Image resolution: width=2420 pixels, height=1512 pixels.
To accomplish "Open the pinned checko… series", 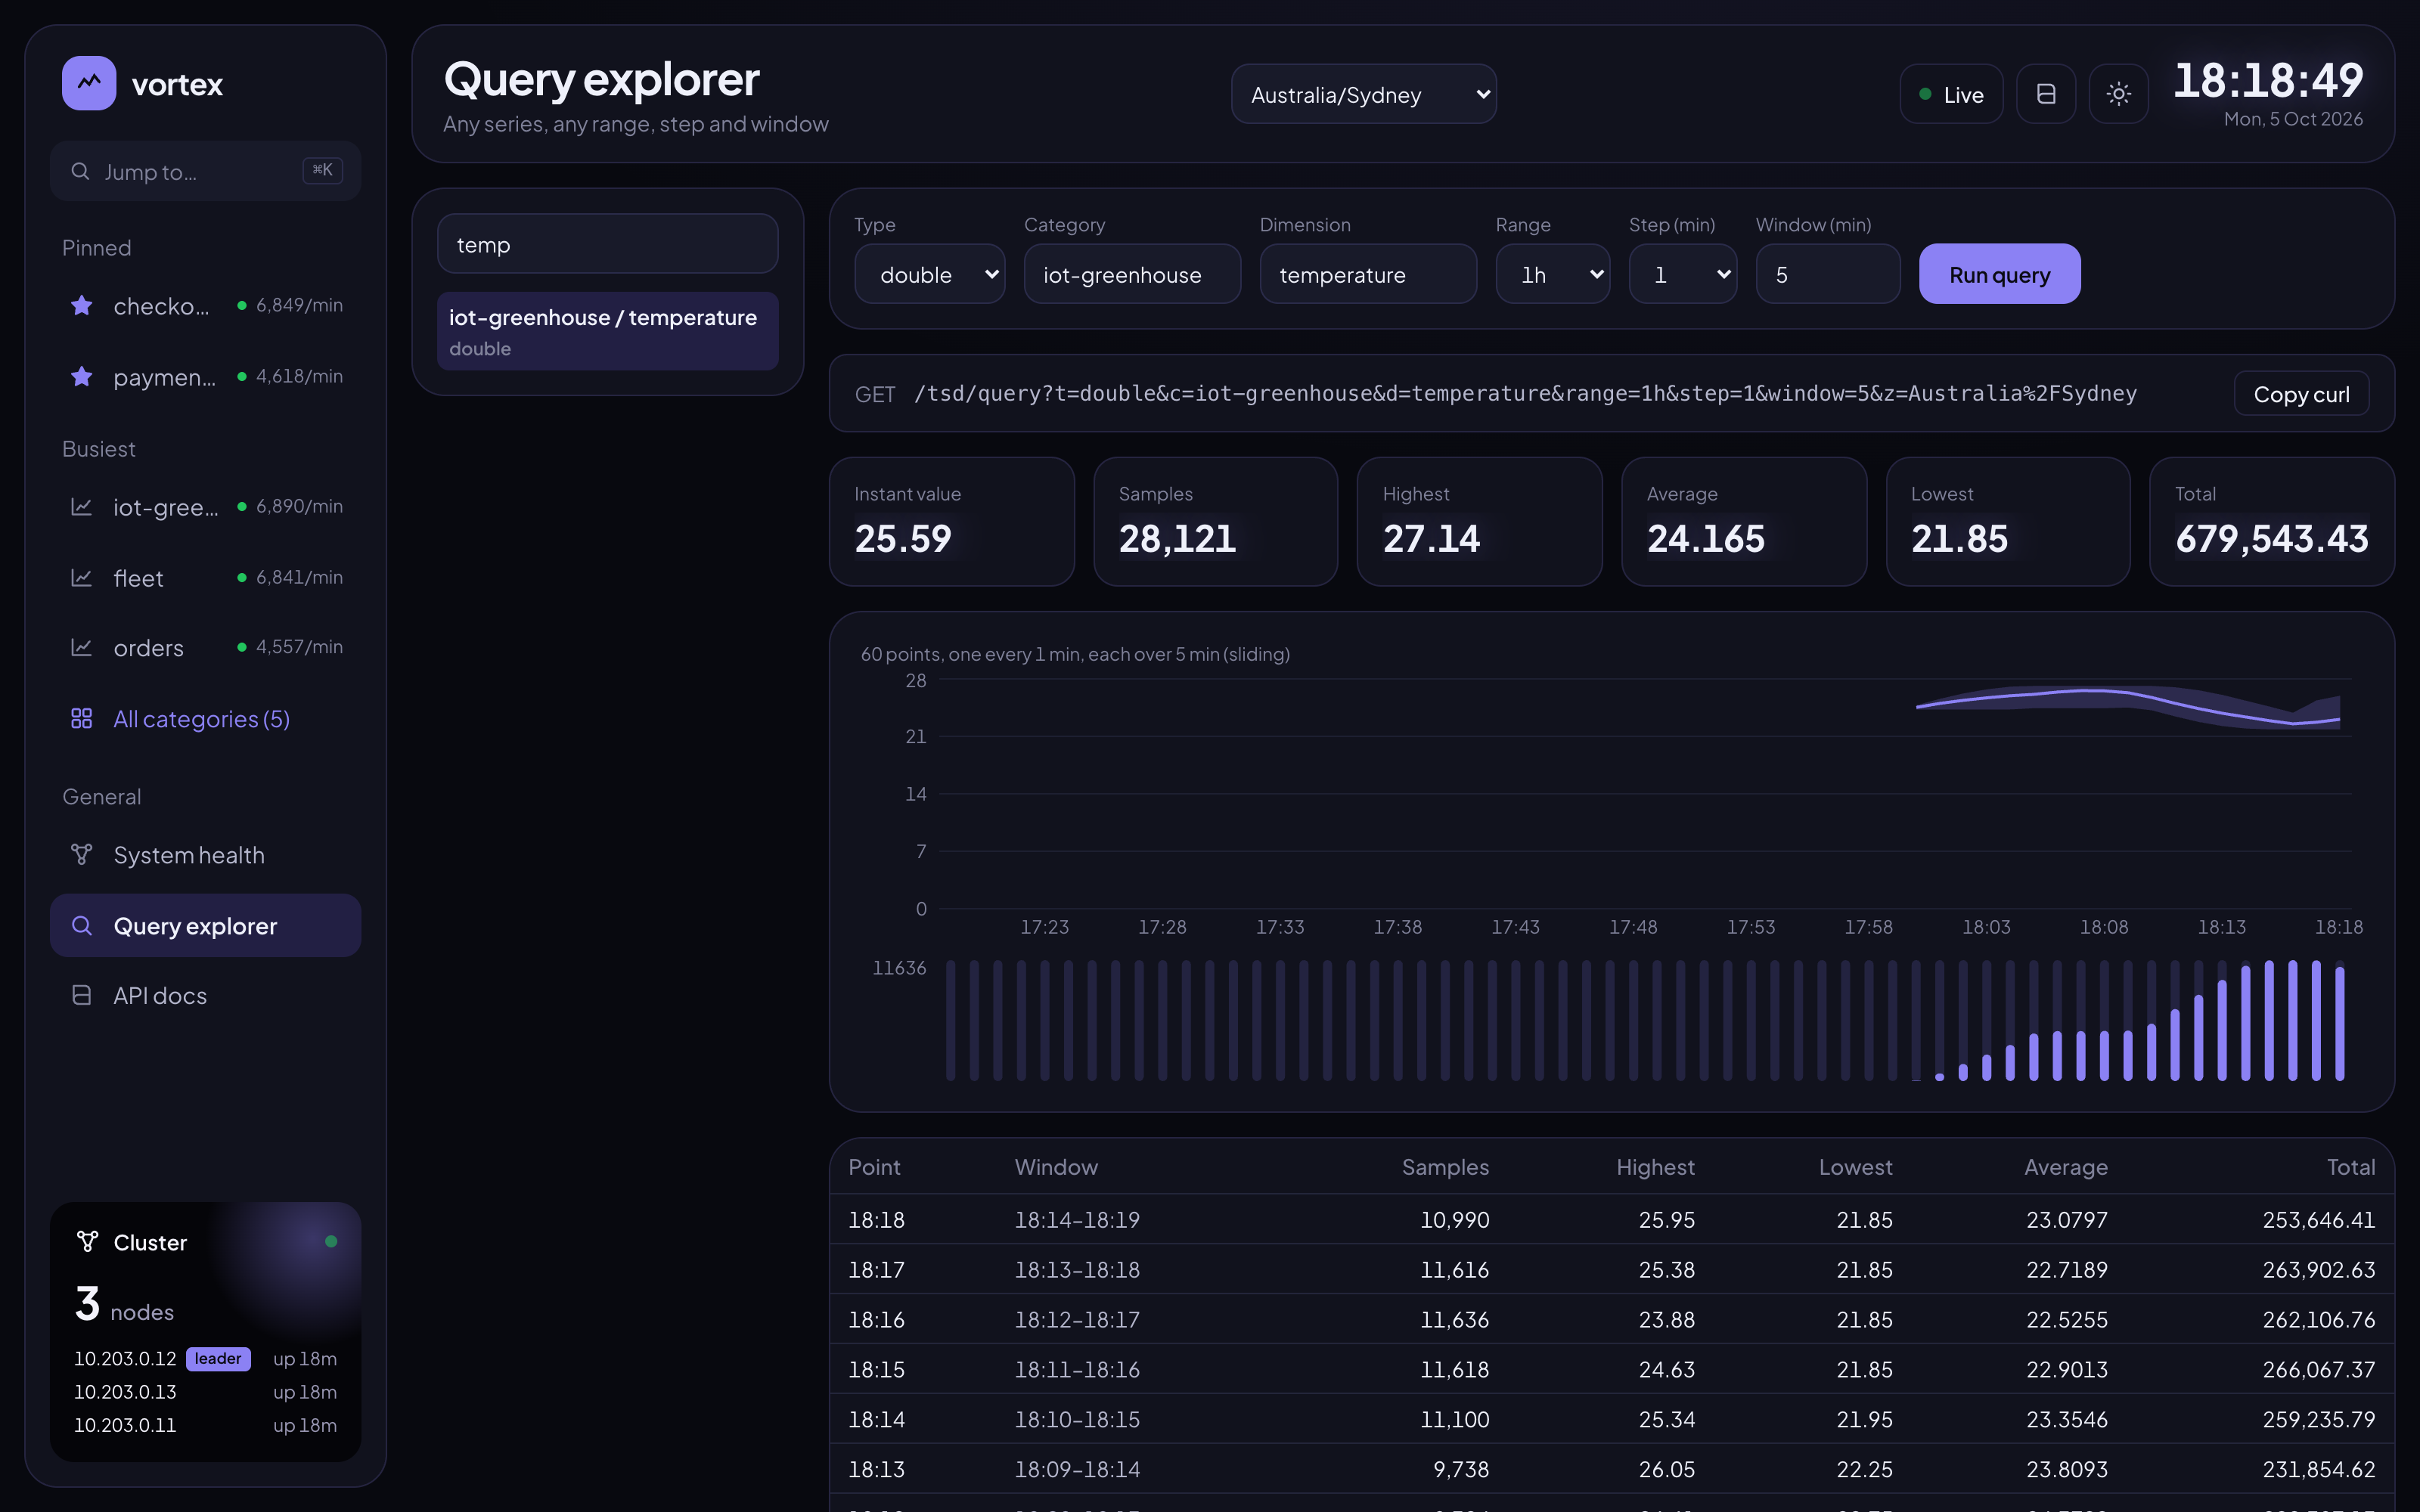I will click(205, 305).
